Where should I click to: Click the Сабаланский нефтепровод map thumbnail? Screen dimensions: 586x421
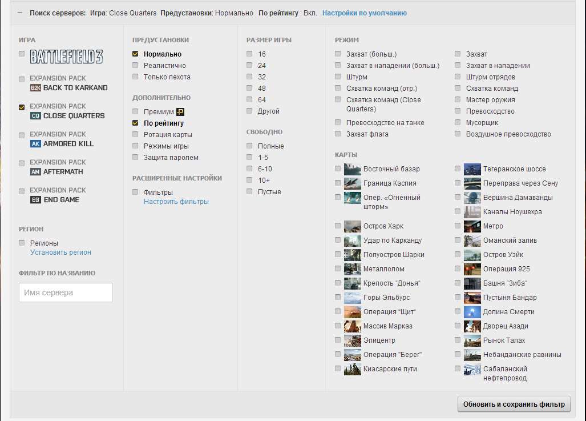(472, 369)
